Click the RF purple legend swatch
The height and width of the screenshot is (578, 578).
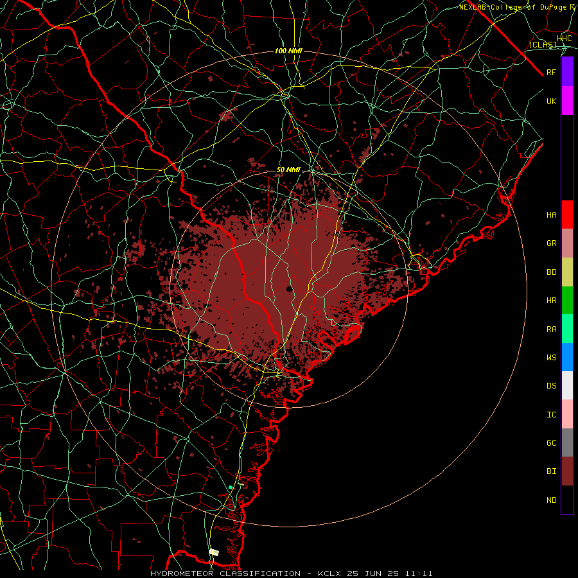(567, 72)
